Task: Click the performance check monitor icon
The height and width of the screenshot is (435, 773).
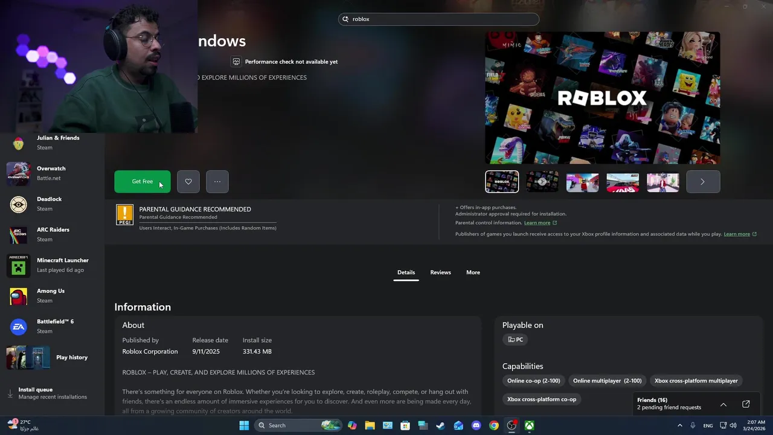Action: point(236,62)
